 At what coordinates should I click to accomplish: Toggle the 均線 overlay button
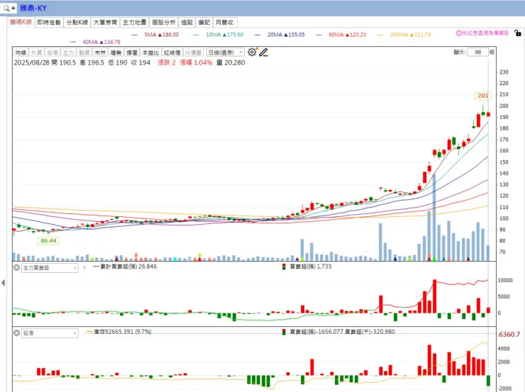[x=21, y=52]
